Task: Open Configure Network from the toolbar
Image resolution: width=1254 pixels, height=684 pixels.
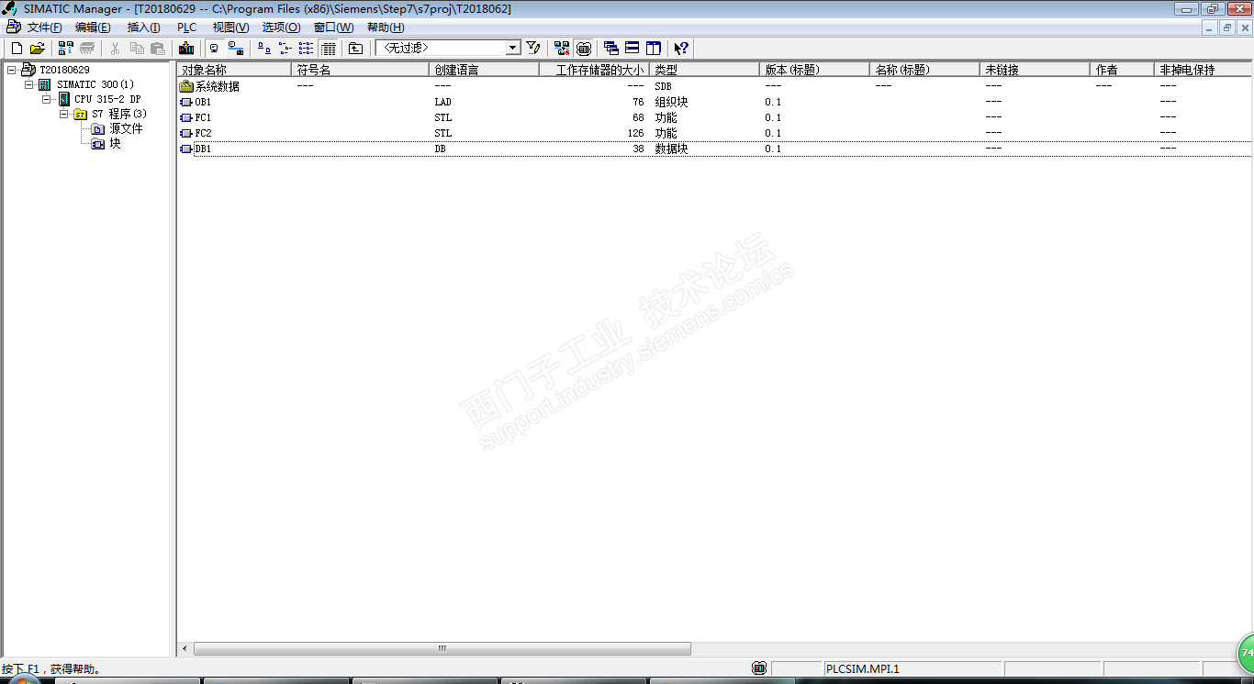Action: [562, 48]
